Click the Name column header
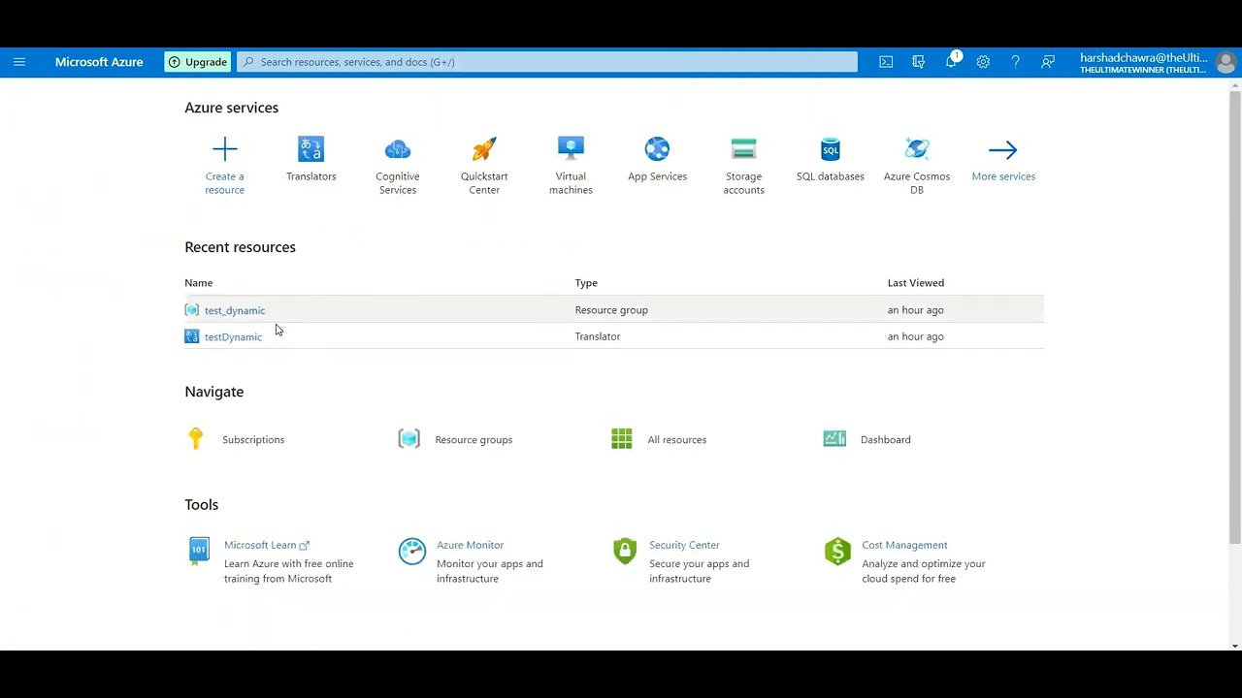The image size is (1242, 698). click(199, 283)
